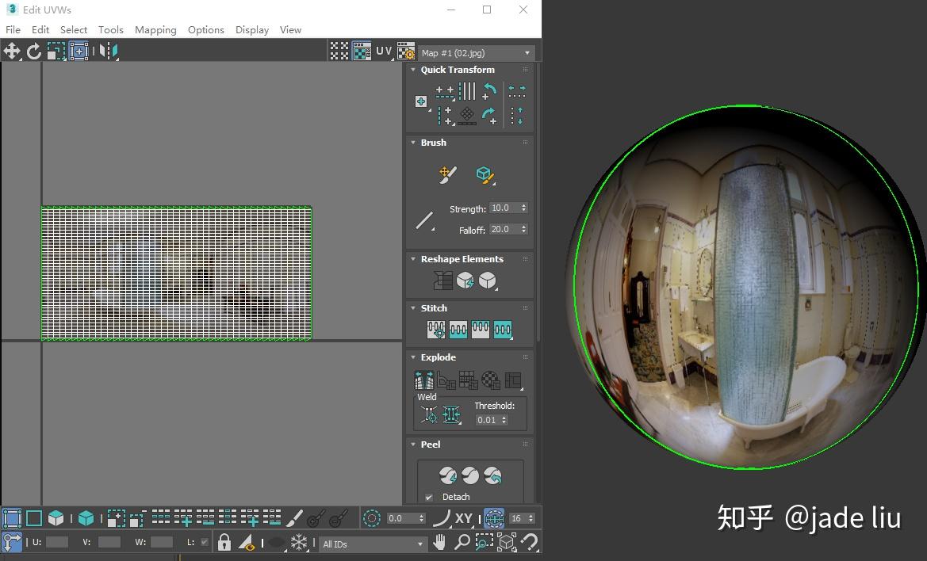Collapse the Stitch rollout
This screenshot has height=561, width=927.
coord(413,307)
